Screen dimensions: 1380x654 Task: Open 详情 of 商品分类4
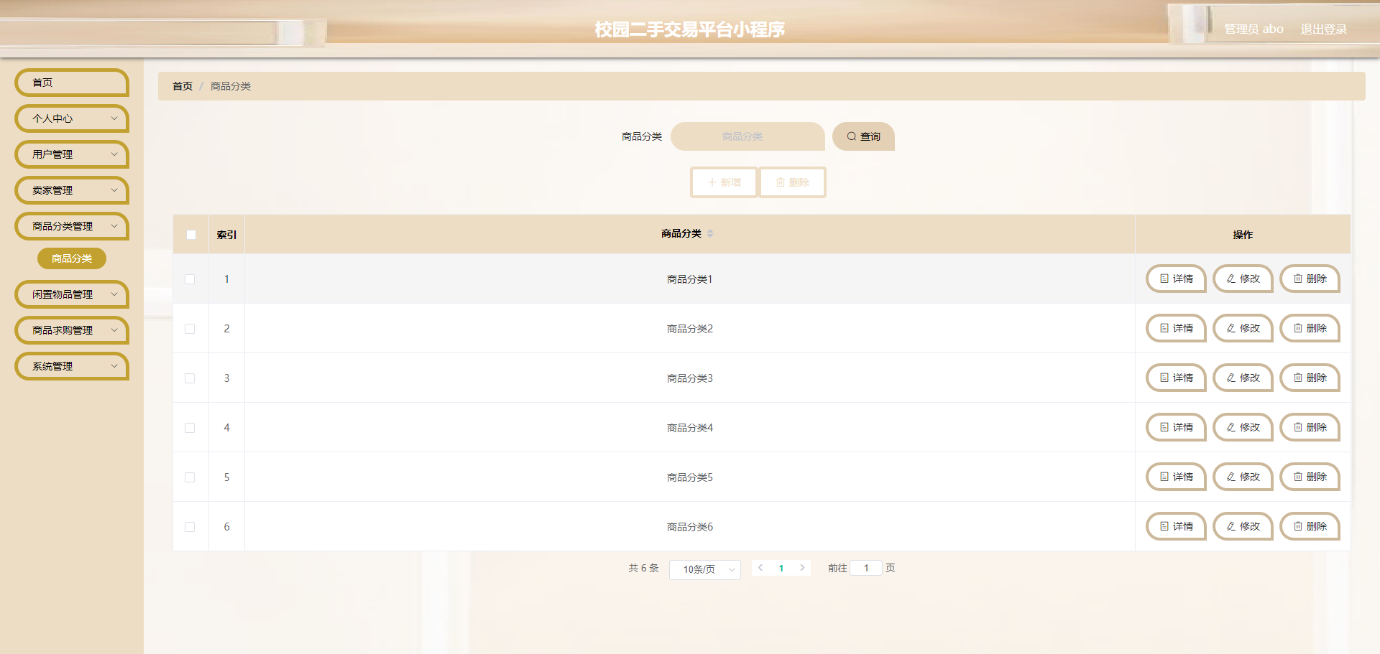click(x=1176, y=427)
